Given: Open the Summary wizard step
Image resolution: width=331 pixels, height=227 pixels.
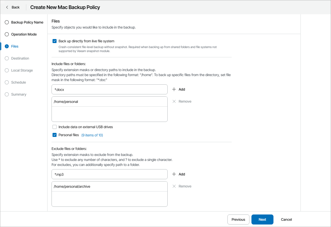Looking at the screenshot, I should pyautogui.click(x=19, y=94).
